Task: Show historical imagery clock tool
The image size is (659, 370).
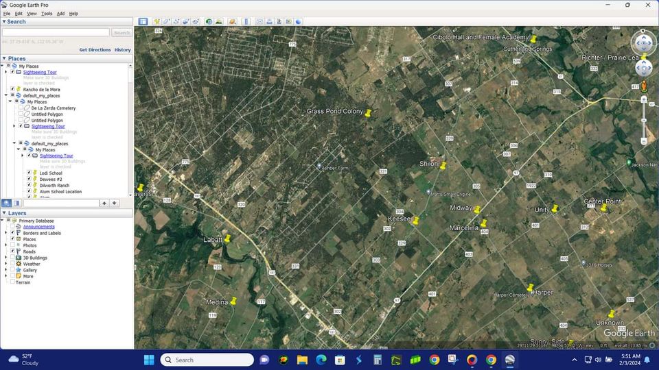Action: [x=209, y=21]
